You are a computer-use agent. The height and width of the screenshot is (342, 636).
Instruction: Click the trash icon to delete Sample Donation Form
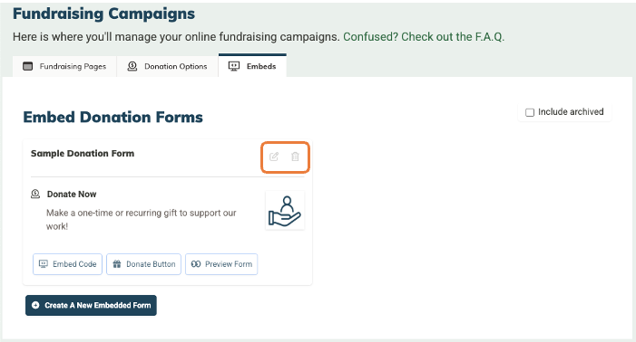(295, 157)
